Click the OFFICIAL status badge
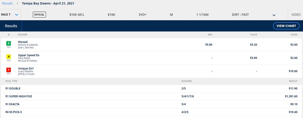The image size is (303, 118). click(x=39, y=15)
